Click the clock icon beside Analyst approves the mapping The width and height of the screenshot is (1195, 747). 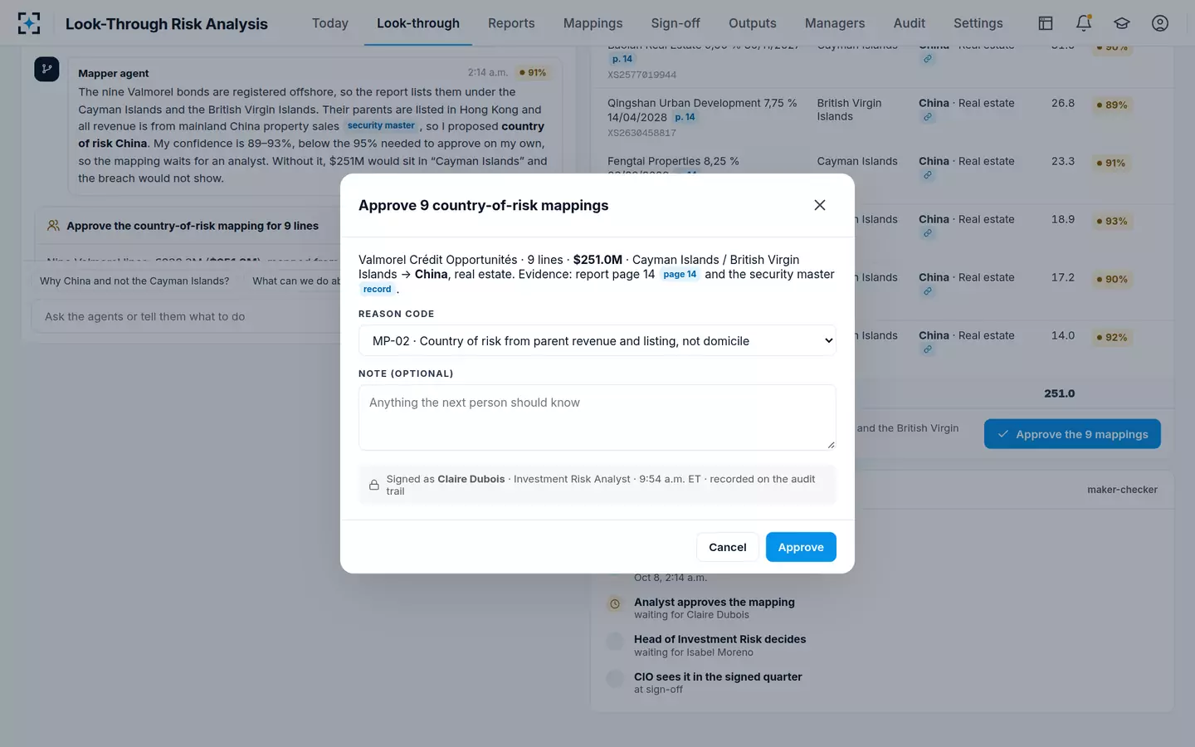615,604
